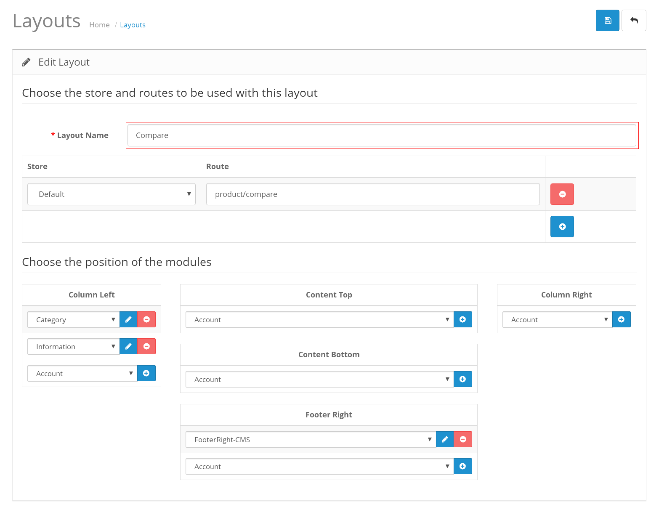Edit the Category module in Column Left
Viewport: 659px width, 507px height.
[x=128, y=319]
